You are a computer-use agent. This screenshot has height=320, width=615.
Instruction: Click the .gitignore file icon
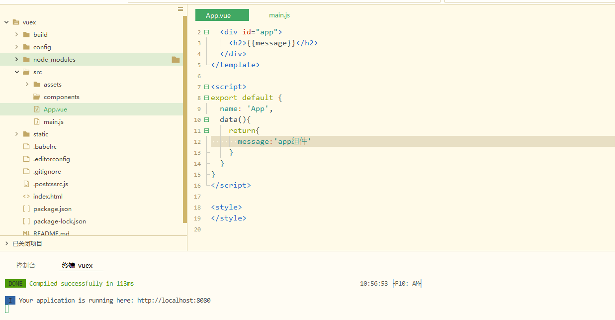[26, 171]
